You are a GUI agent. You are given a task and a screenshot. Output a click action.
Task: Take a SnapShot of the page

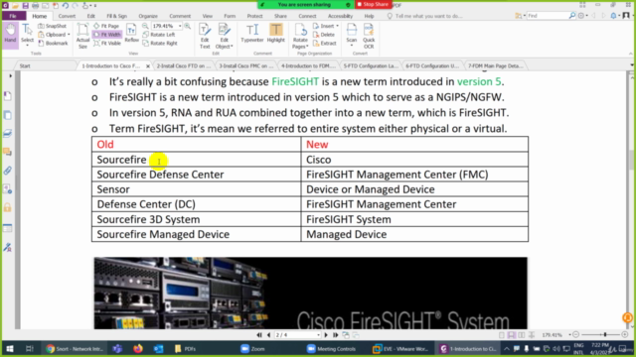tap(53, 26)
